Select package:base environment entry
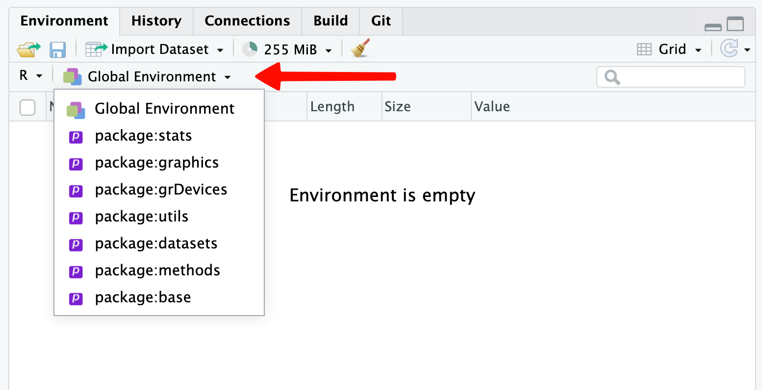 click(x=143, y=297)
